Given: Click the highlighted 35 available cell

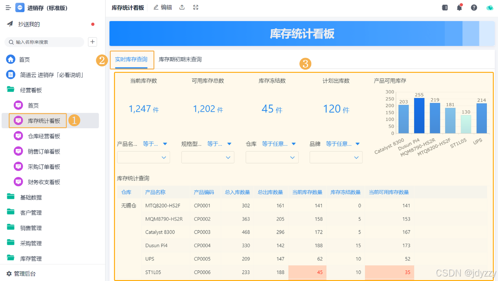Looking at the screenshot, I should 389,272.
